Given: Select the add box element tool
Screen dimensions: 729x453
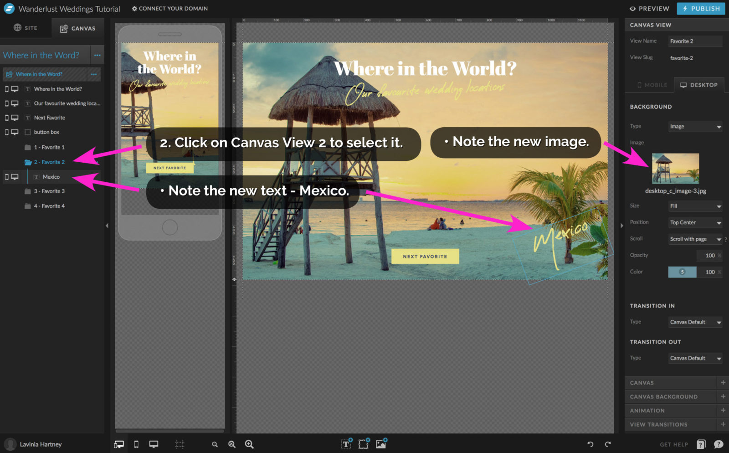Looking at the screenshot, I should [363, 443].
